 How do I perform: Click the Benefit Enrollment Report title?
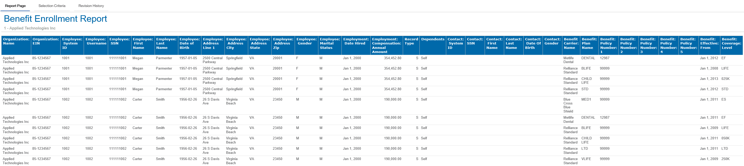[x=55, y=19]
